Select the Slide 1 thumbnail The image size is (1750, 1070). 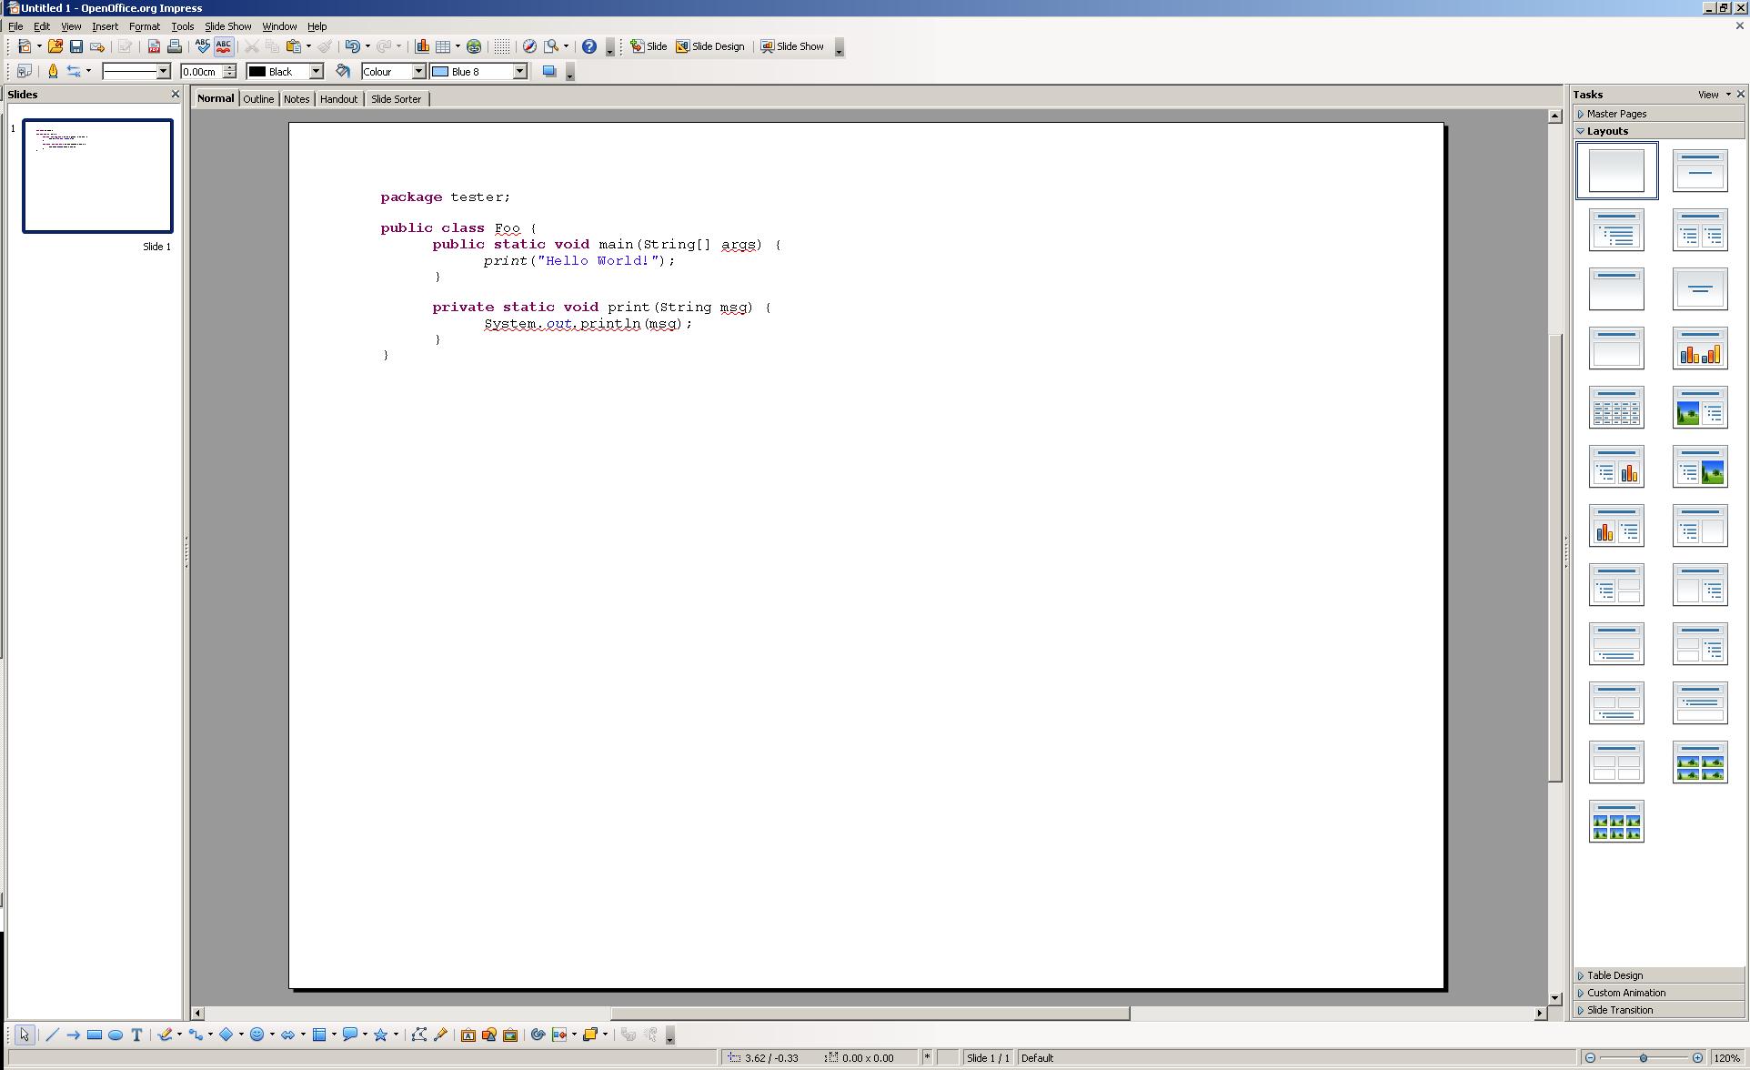97,176
